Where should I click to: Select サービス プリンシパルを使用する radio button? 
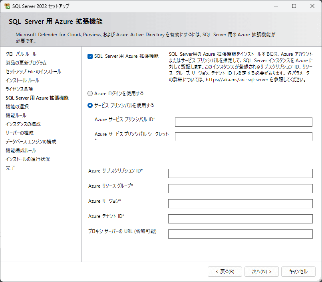click(x=90, y=106)
